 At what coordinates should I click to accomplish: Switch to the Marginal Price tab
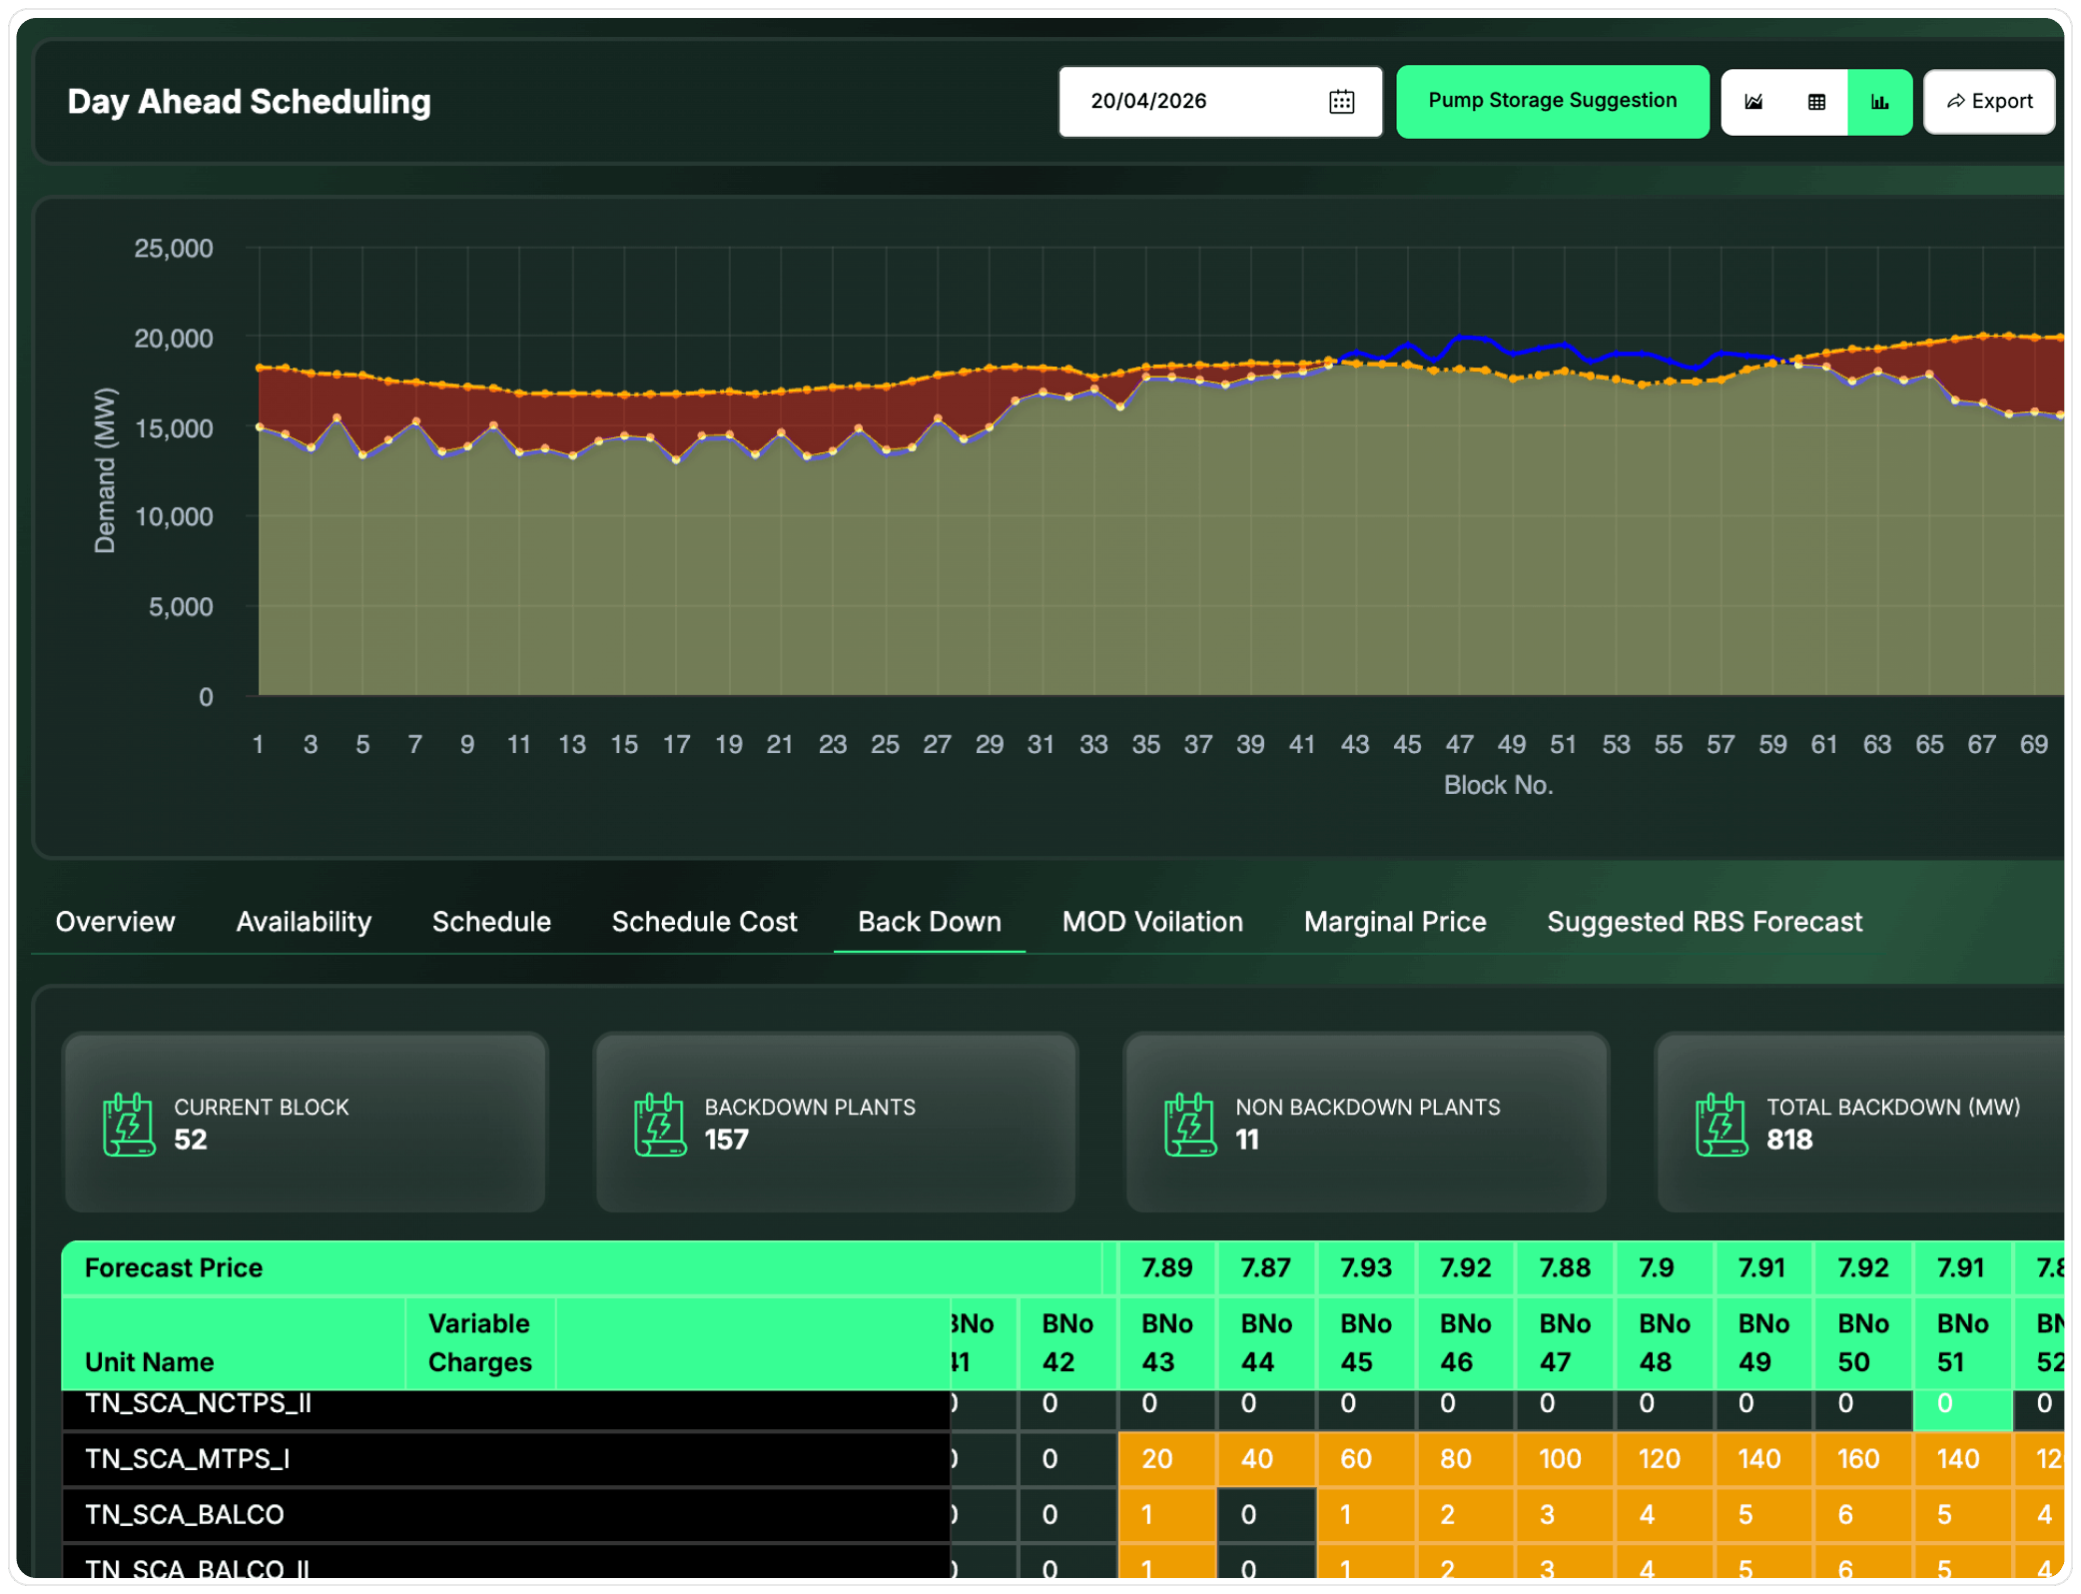click(x=1395, y=921)
